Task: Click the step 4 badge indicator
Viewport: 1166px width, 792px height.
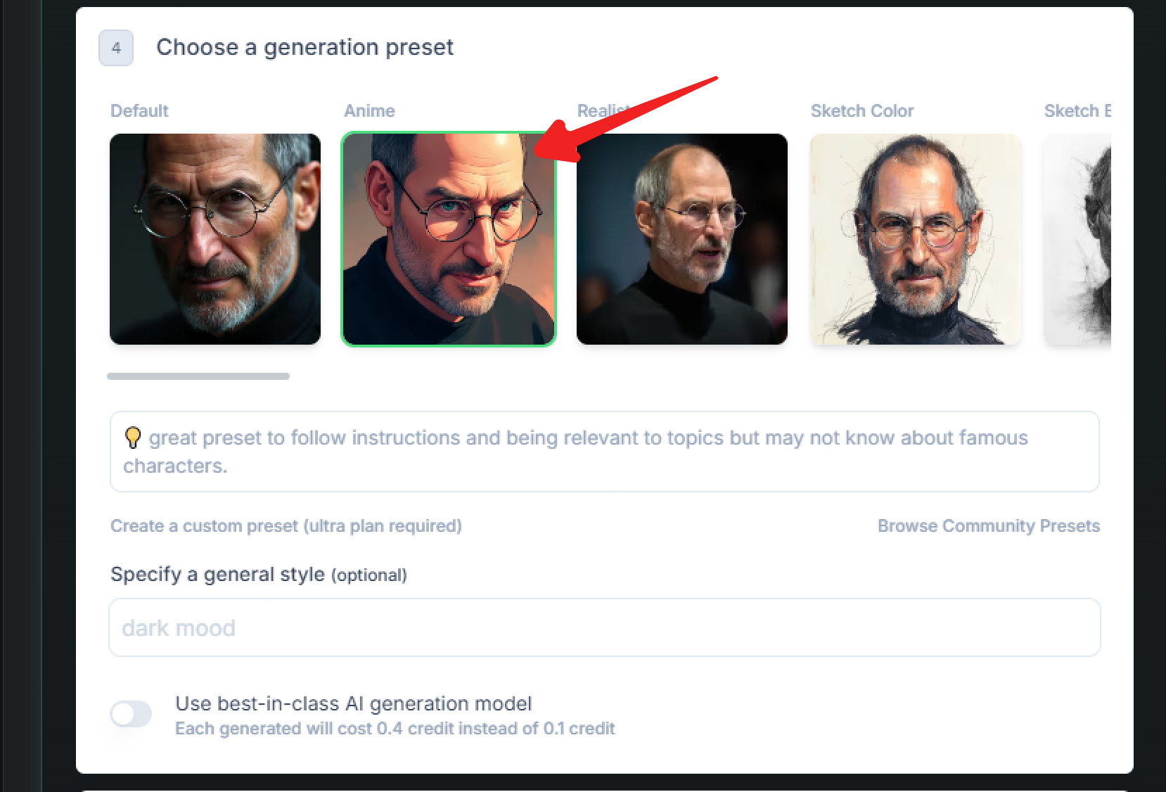Action: [115, 48]
